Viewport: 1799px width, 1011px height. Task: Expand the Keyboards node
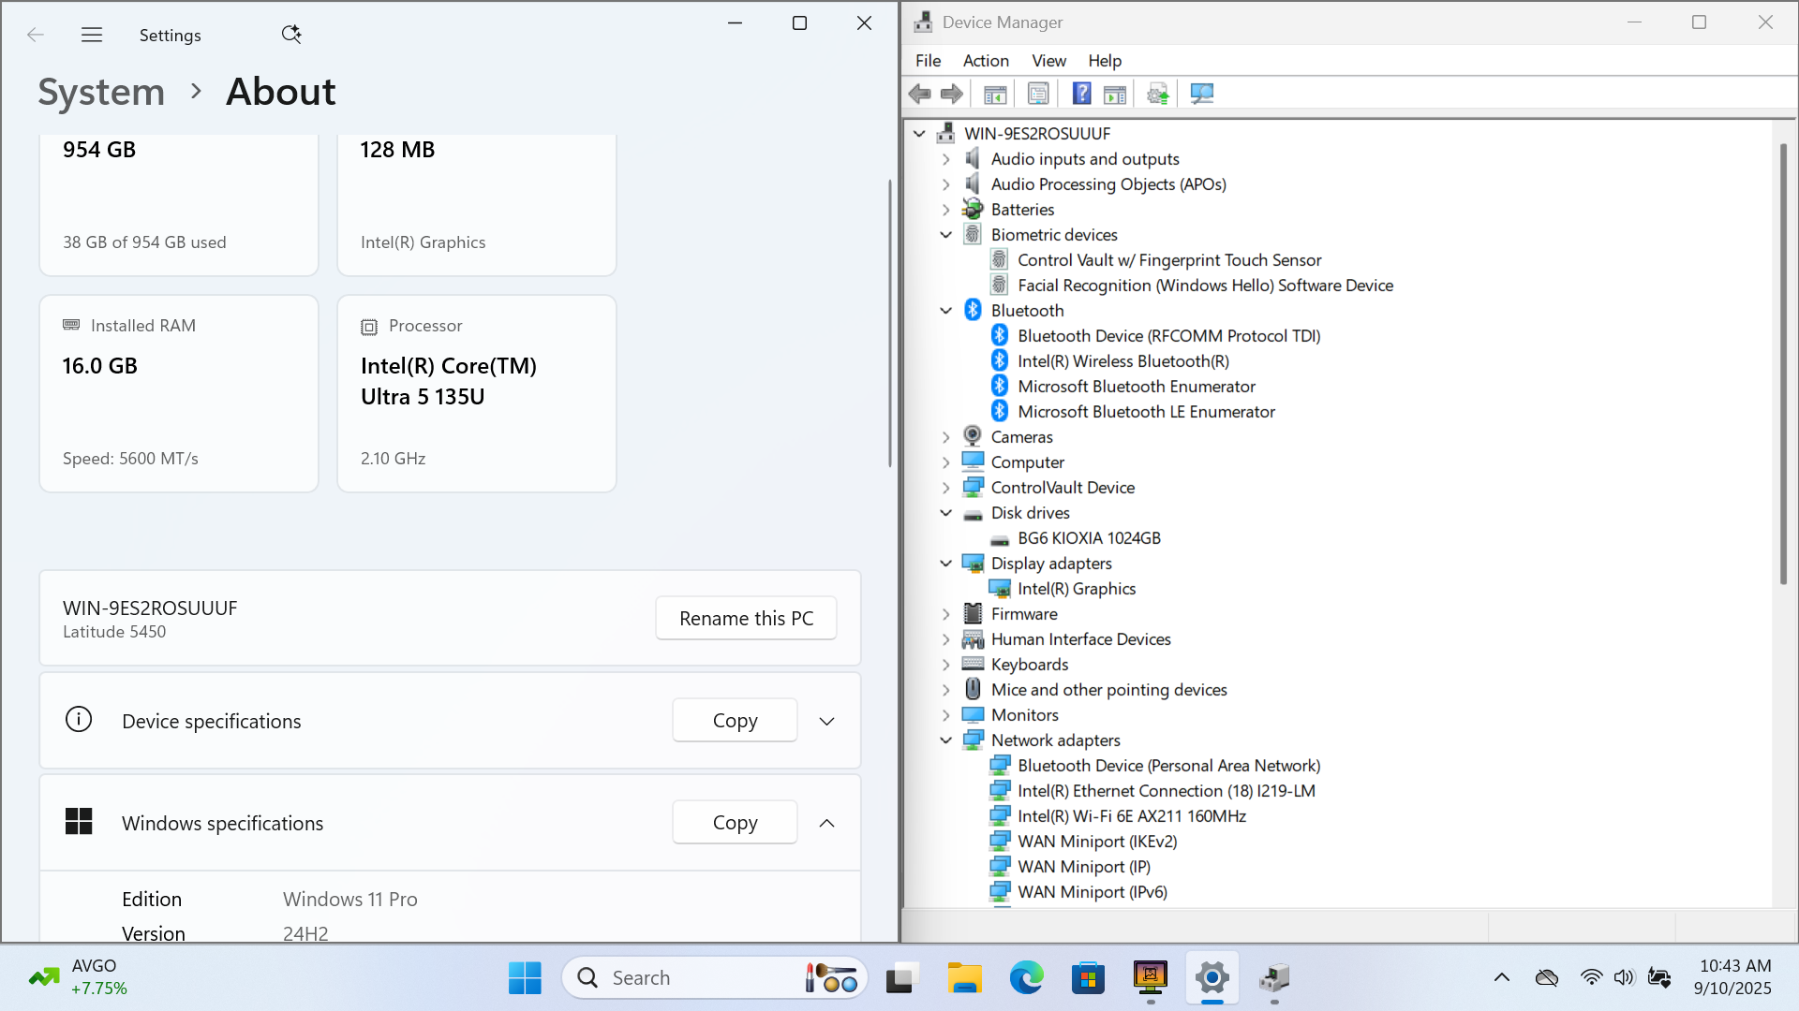pyautogui.click(x=946, y=665)
